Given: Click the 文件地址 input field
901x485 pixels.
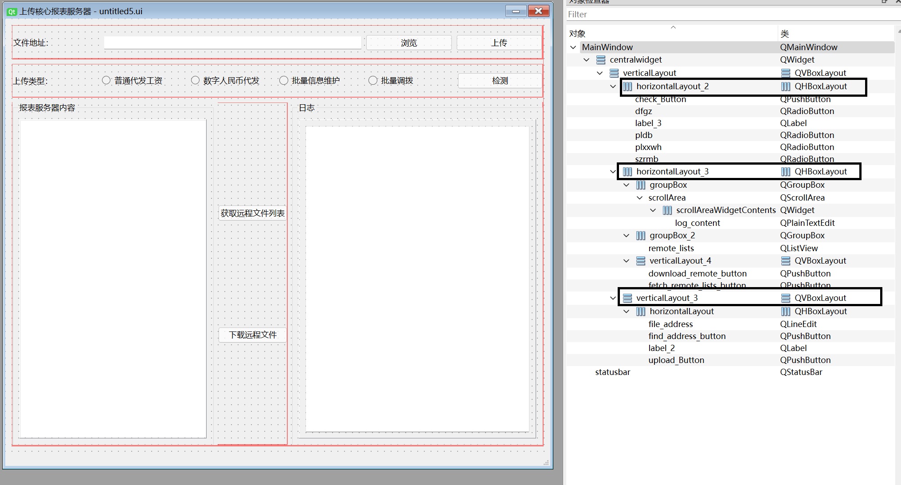Looking at the screenshot, I should pyautogui.click(x=233, y=43).
